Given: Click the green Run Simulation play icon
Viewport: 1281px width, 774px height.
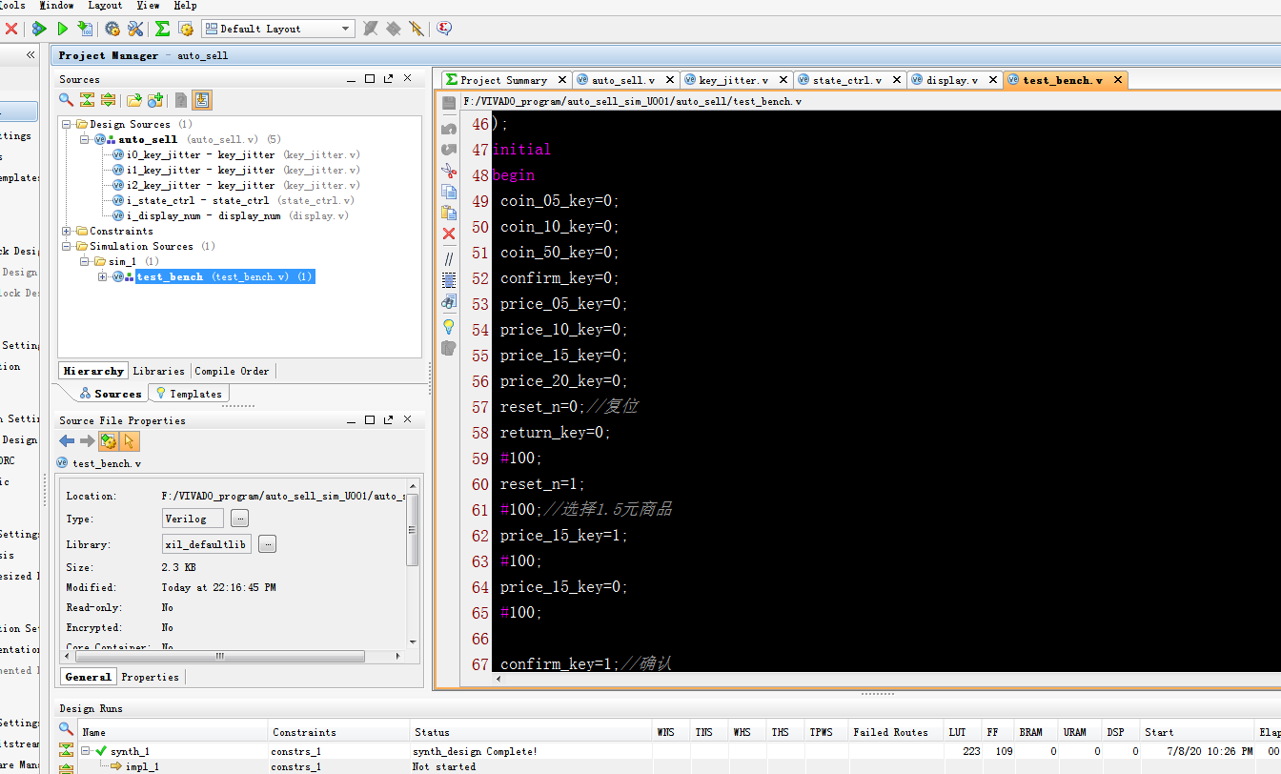Looking at the screenshot, I should 63,29.
